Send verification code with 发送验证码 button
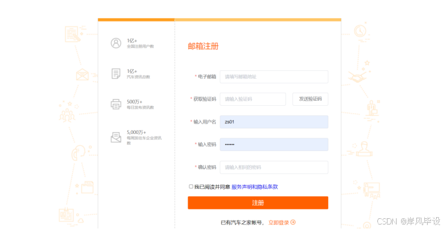The height and width of the screenshot is (229, 444). tap(310, 99)
